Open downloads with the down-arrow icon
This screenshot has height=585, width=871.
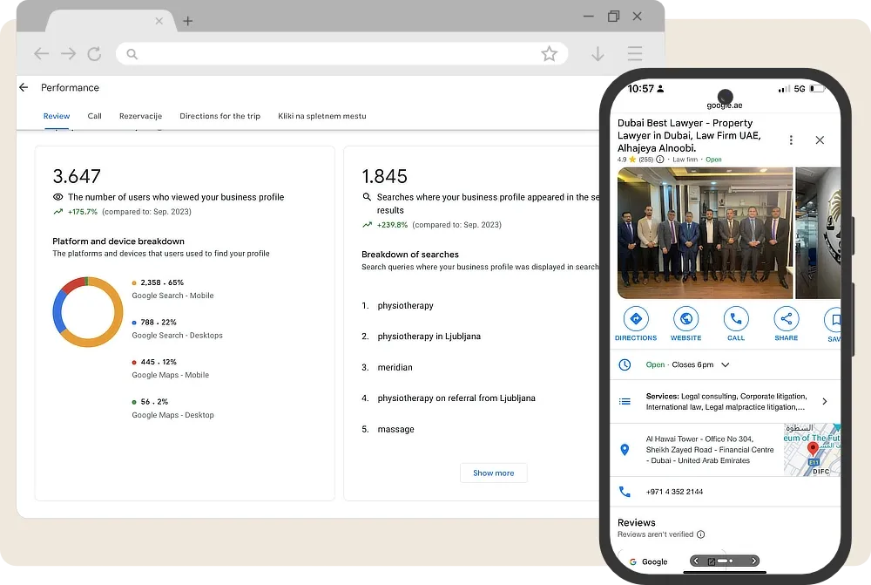pos(598,54)
